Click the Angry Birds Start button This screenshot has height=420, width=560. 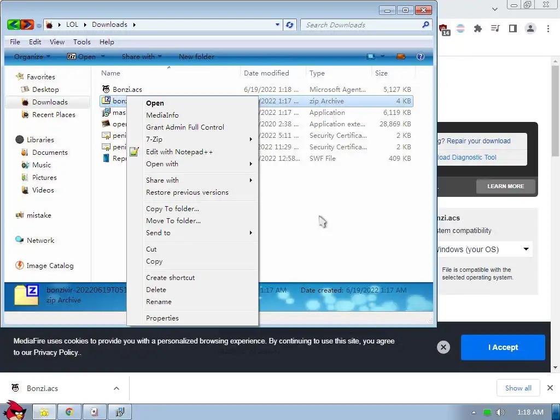click(x=14, y=410)
